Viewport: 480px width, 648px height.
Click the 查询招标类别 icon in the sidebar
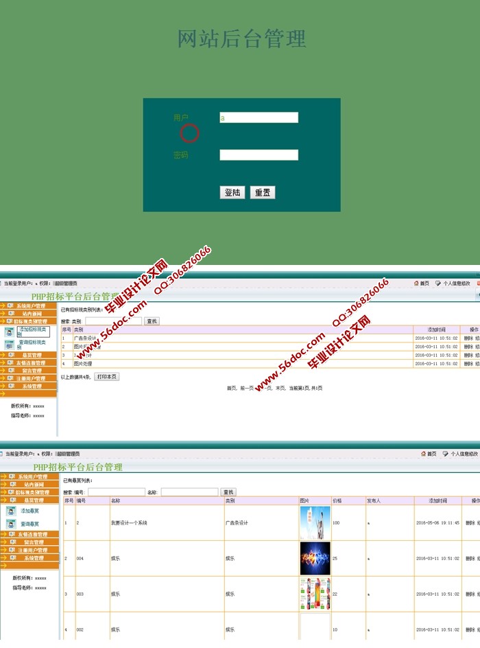pos(9,344)
